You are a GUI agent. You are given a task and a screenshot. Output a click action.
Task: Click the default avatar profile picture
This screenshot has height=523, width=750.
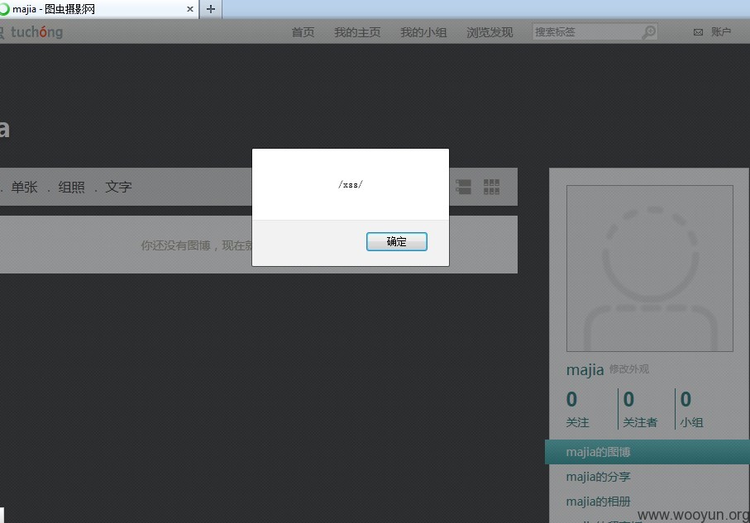tap(650, 269)
